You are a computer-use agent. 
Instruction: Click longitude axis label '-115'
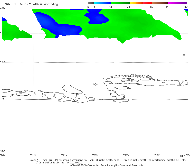point(33,154)
